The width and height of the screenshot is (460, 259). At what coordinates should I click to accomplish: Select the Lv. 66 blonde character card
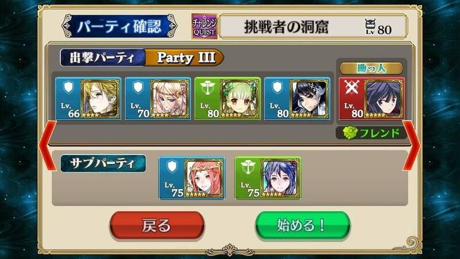tap(88, 98)
